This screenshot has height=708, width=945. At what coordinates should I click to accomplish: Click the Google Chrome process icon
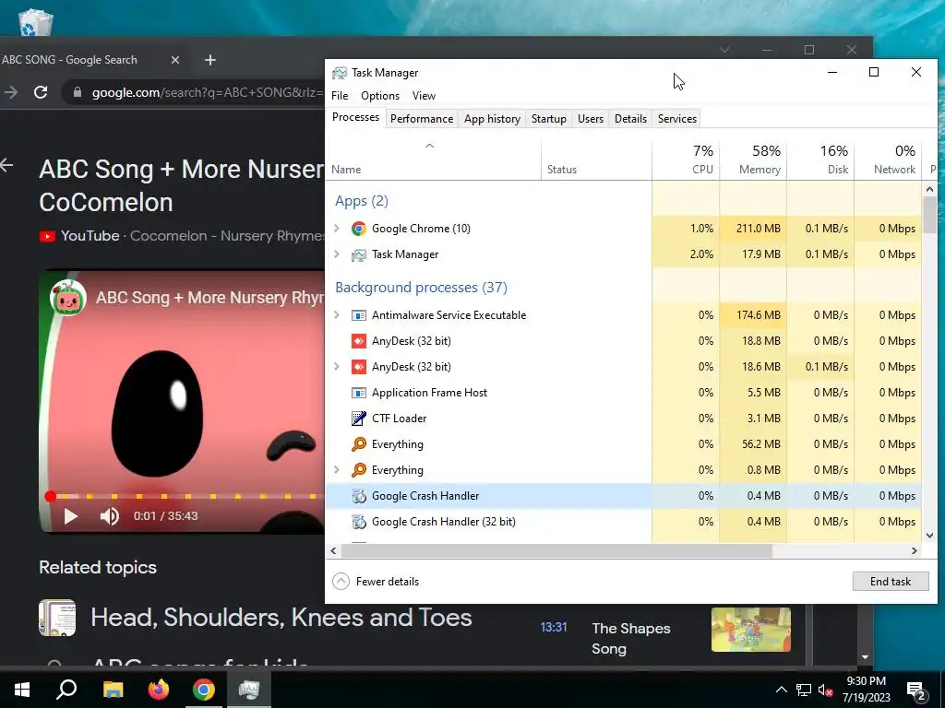point(359,229)
